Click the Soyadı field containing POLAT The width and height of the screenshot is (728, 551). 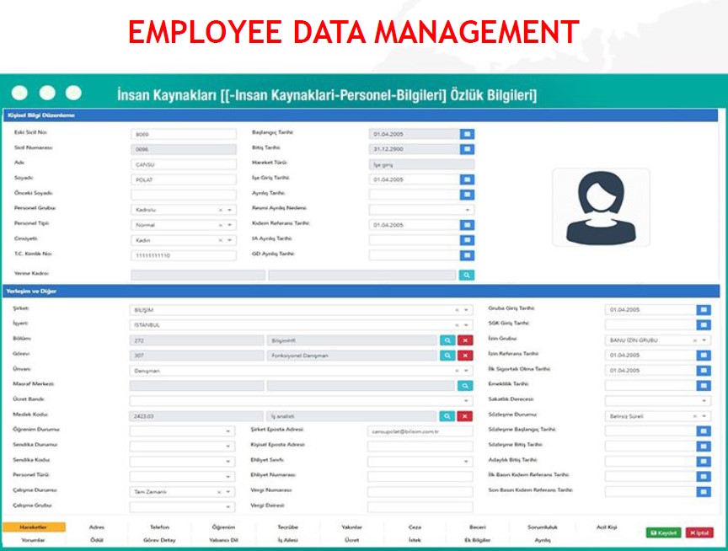point(184,179)
